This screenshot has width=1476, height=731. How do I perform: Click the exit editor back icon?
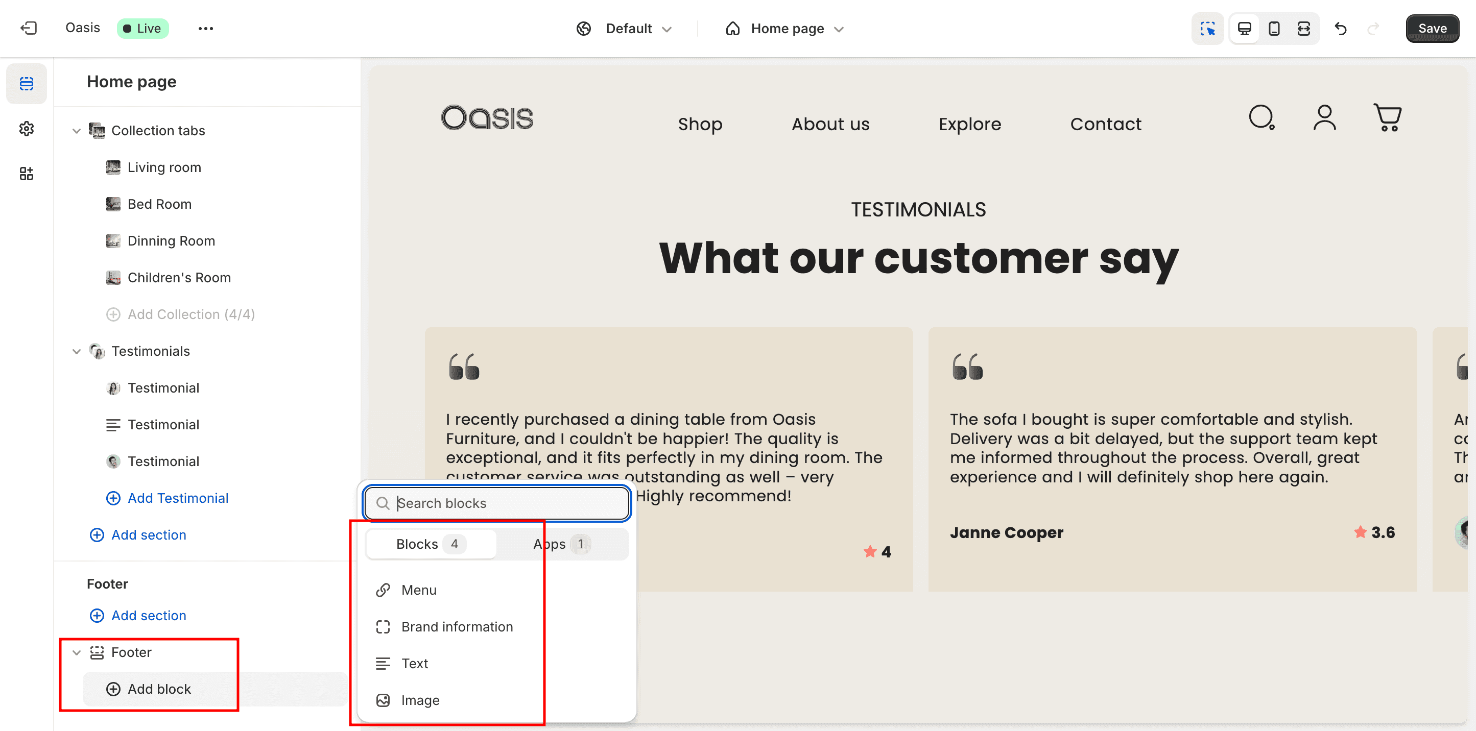[29, 28]
